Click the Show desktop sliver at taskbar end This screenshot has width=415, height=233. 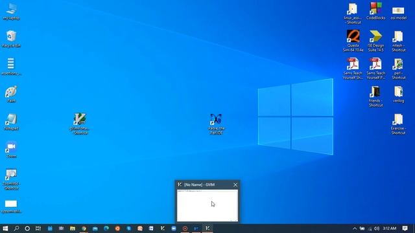click(414, 228)
